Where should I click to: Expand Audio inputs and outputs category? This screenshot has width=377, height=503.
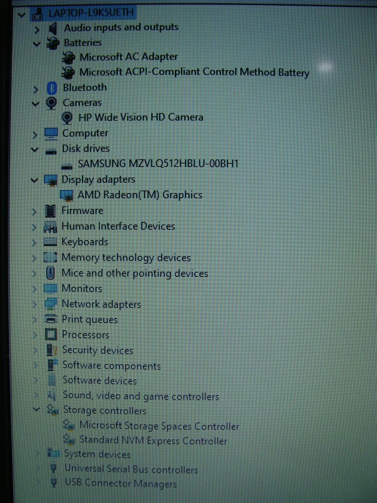[37, 30]
